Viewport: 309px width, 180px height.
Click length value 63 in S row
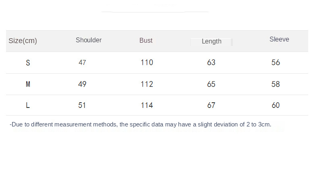[x=211, y=62]
